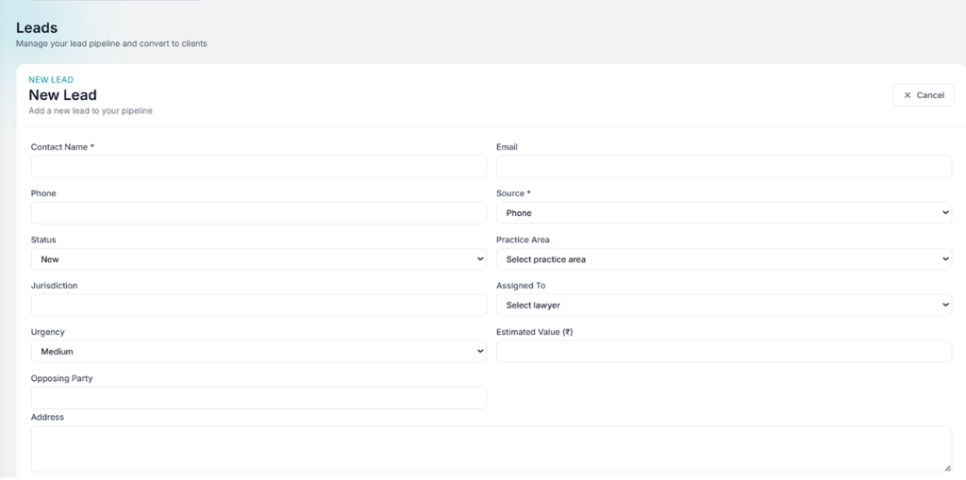
Task: Click the Leads page heading
Action: click(x=37, y=28)
